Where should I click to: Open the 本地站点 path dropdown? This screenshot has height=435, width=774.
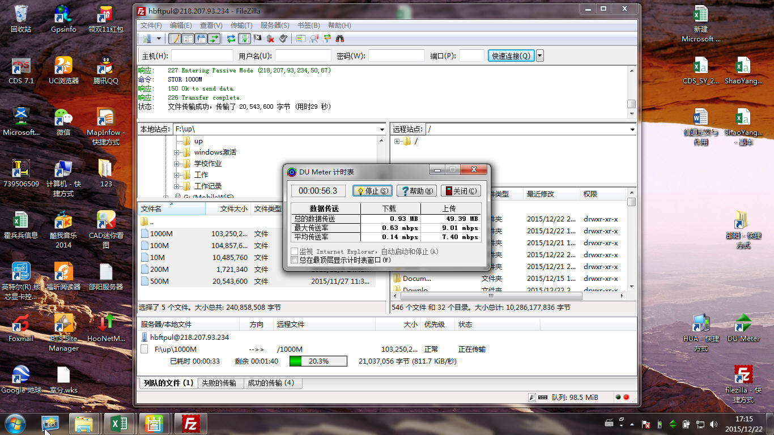[x=382, y=129]
